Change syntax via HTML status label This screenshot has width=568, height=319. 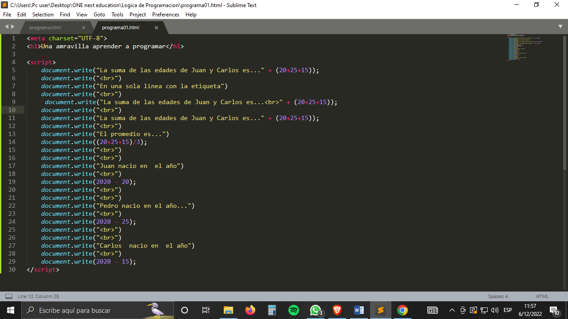tap(542, 296)
